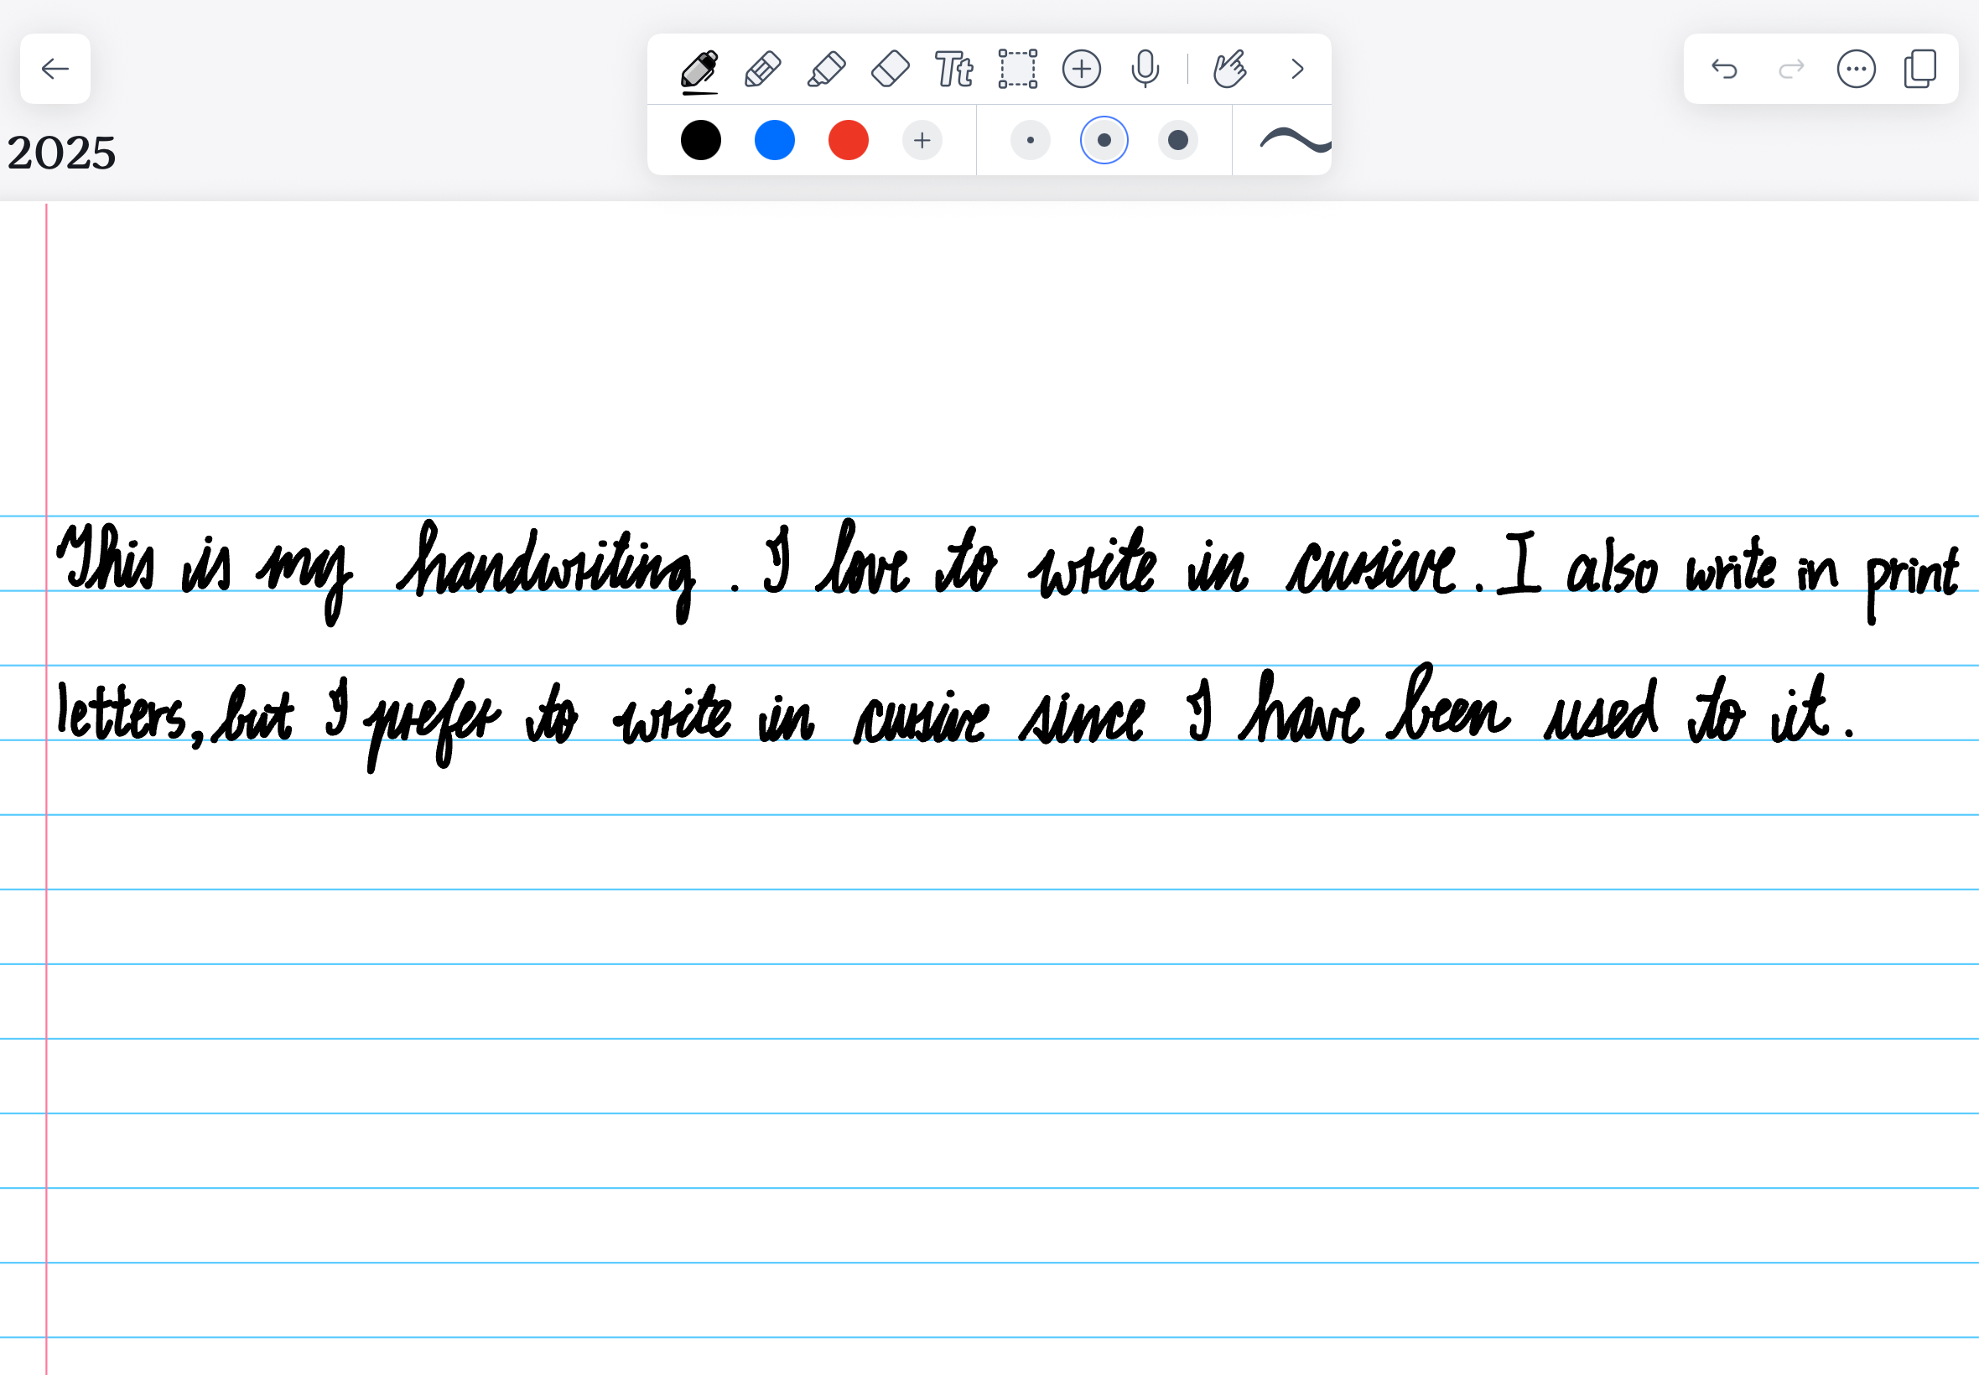Choose the thin stroke size
Image resolution: width=1979 pixels, height=1375 pixels.
(x=1031, y=140)
